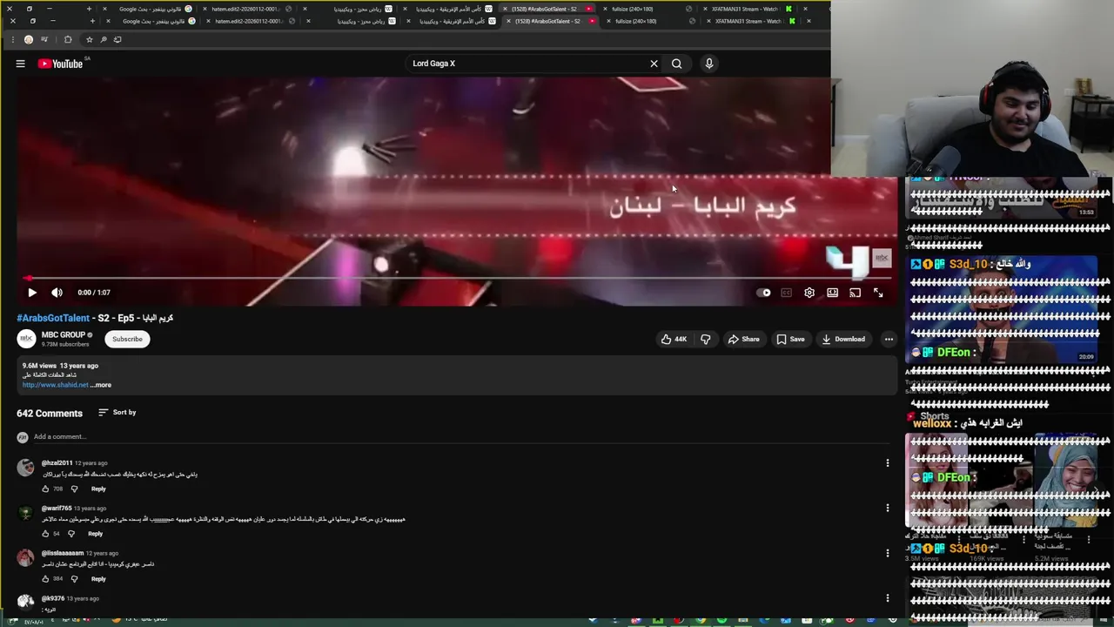This screenshot has width=1114, height=627.
Task: Open commenter @lisslaaaaaam's profile name
Action: (x=63, y=553)
